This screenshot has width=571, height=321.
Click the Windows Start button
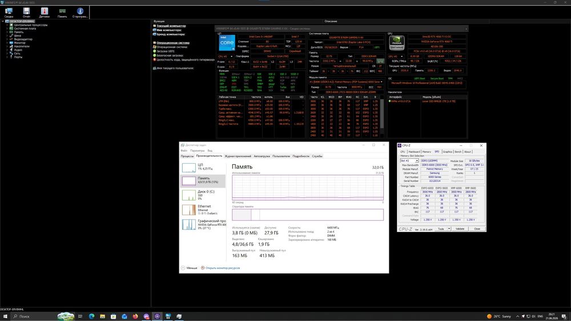[5, 316]
